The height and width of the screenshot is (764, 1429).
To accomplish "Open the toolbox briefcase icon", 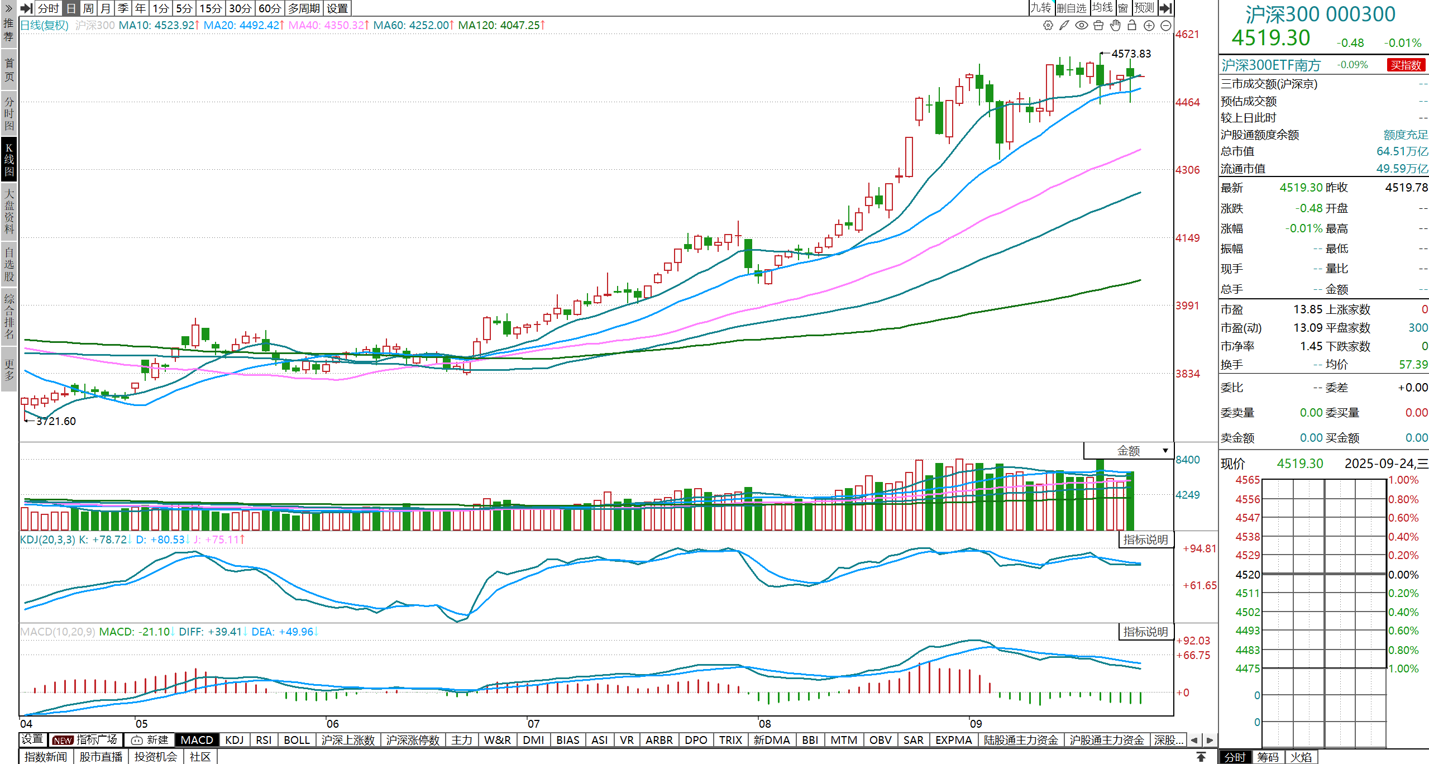I will (1098, 25).
